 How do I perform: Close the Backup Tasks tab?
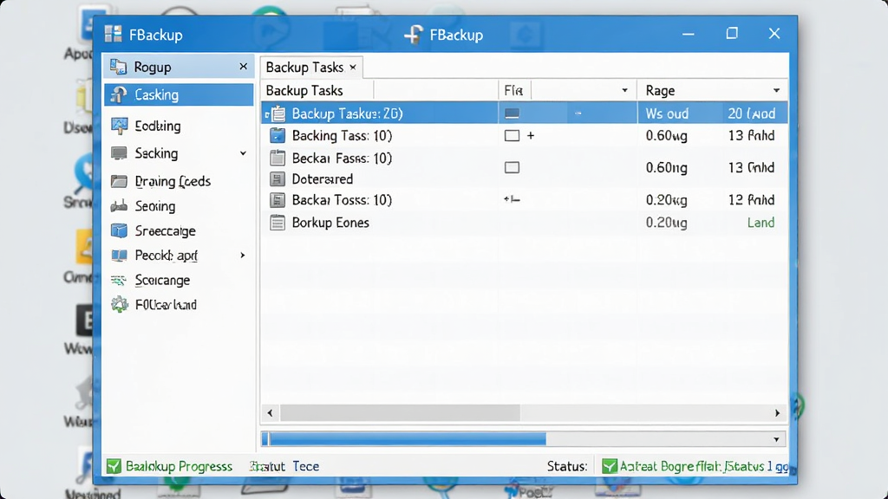click(353, 68)
